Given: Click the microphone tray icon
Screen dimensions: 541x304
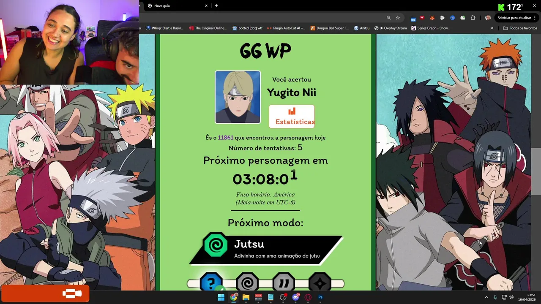Looking at the screenshot, I should 495,297.
